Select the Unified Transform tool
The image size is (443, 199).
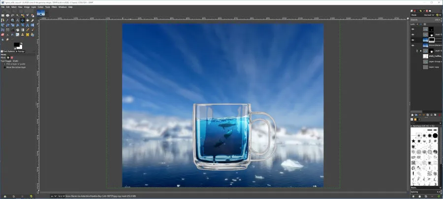pos(2,25)
